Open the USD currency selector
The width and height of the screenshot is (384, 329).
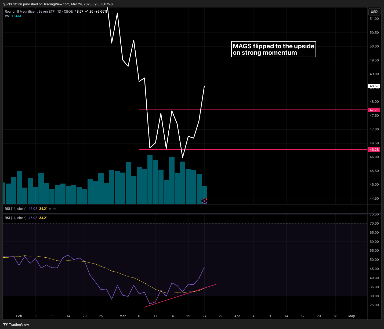(374, 12)
